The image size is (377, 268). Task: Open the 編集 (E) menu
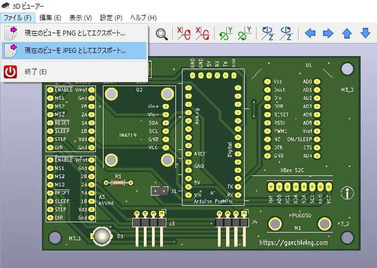click(50, 18)
